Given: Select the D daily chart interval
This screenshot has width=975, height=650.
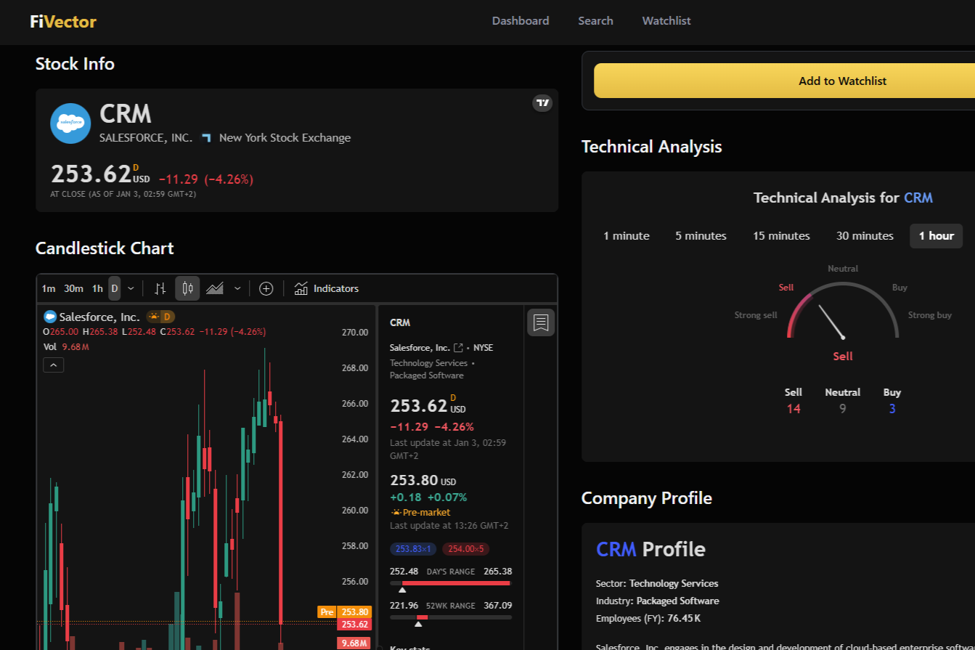Looking at the screenshot, I should click(114, 288).
